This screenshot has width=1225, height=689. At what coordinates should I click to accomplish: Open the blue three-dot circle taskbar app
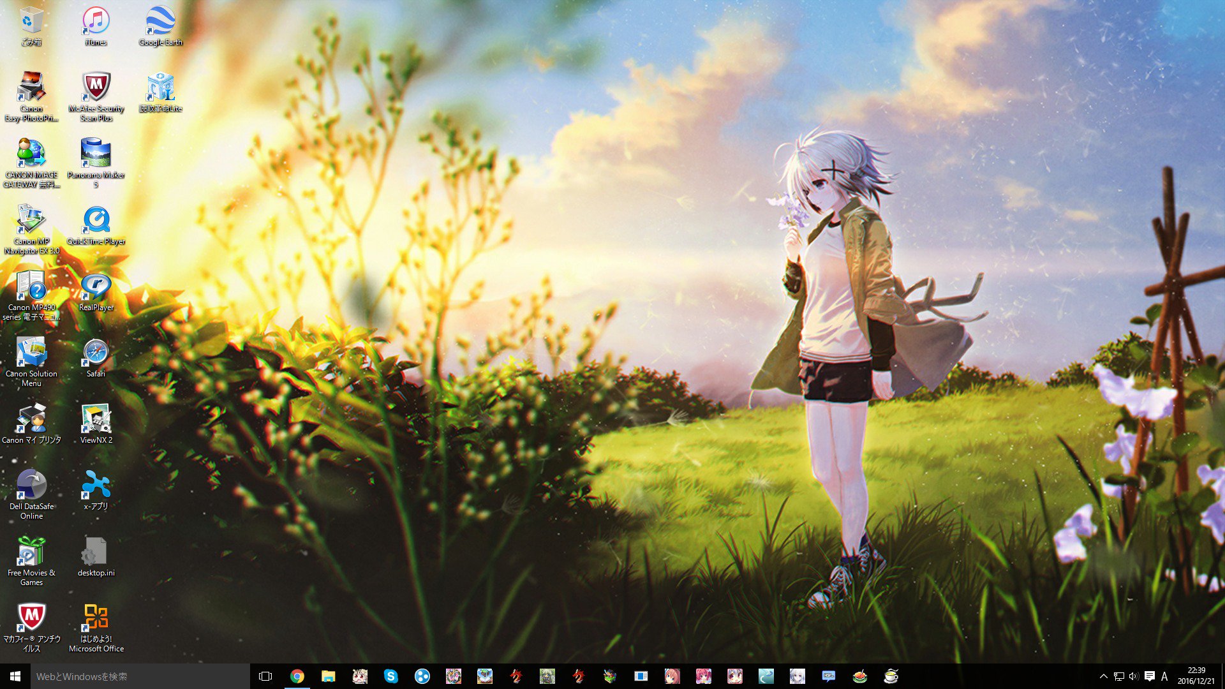422,676
